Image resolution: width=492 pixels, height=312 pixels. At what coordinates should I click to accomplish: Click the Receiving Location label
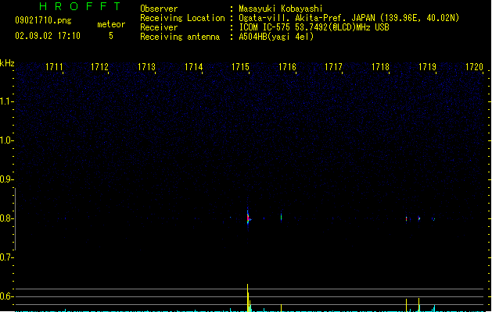(182, 18)
